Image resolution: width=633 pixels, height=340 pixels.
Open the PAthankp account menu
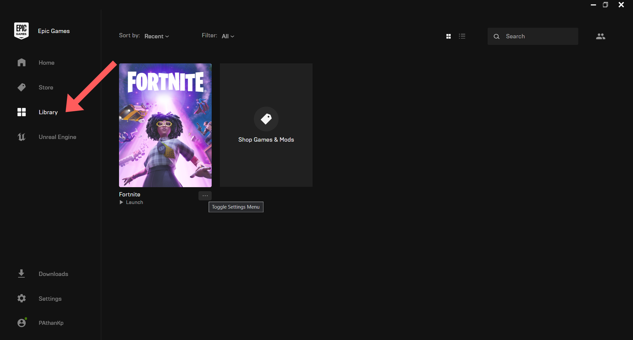tap(51, 323)
